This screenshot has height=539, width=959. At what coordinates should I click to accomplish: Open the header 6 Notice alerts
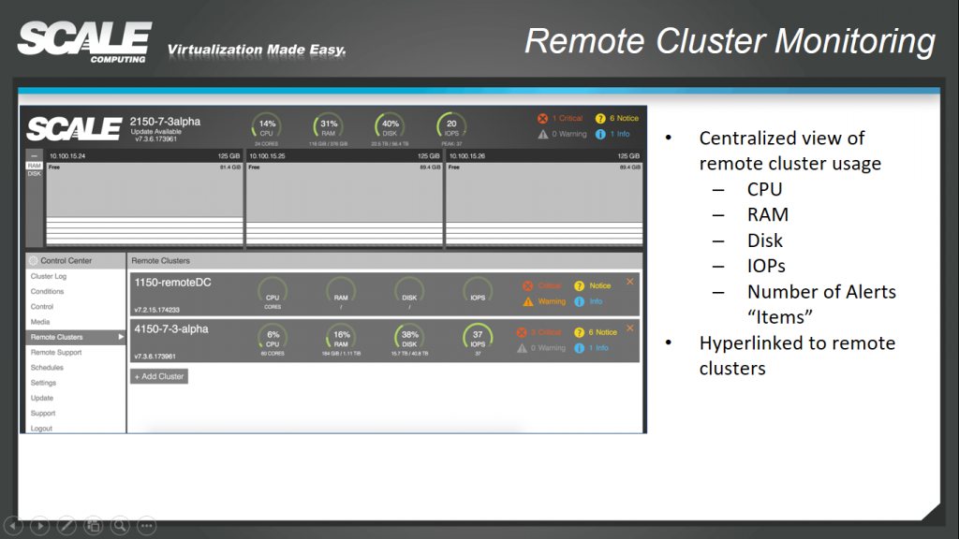coord(616,119)
